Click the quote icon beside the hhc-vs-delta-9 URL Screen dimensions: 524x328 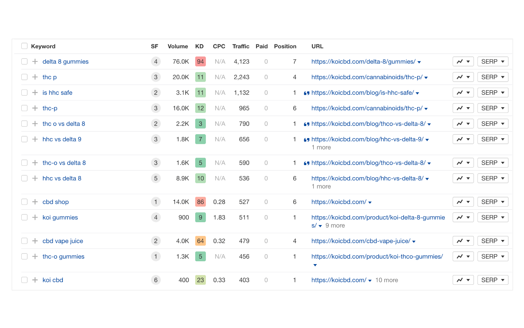pos(307,140)
